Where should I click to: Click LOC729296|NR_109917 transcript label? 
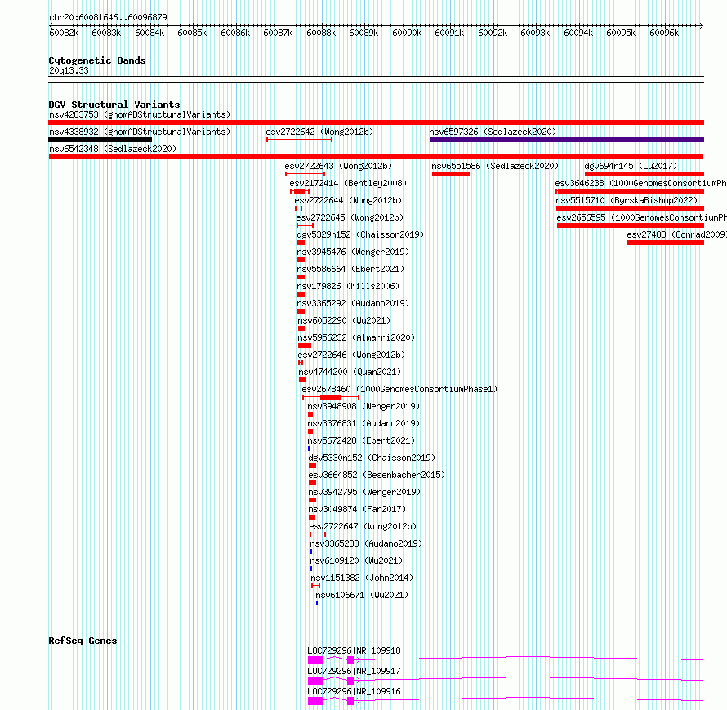(355, 671)
